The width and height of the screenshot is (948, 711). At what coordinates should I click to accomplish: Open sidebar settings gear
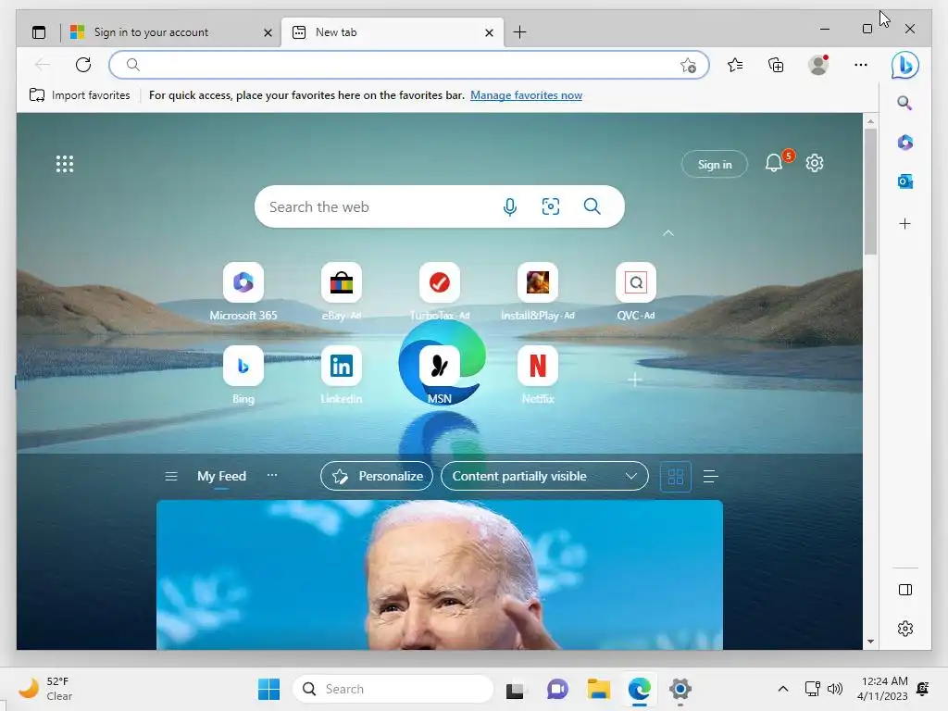(x=905, y=629)
